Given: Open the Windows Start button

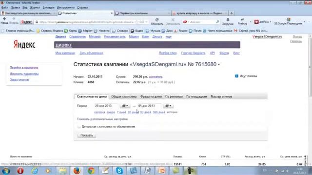Looking at the screenshot, I should (5, 171).
